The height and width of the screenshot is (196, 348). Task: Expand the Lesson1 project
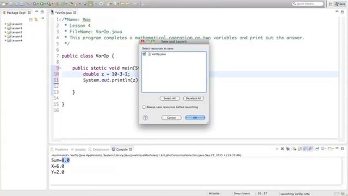[5, 28]
